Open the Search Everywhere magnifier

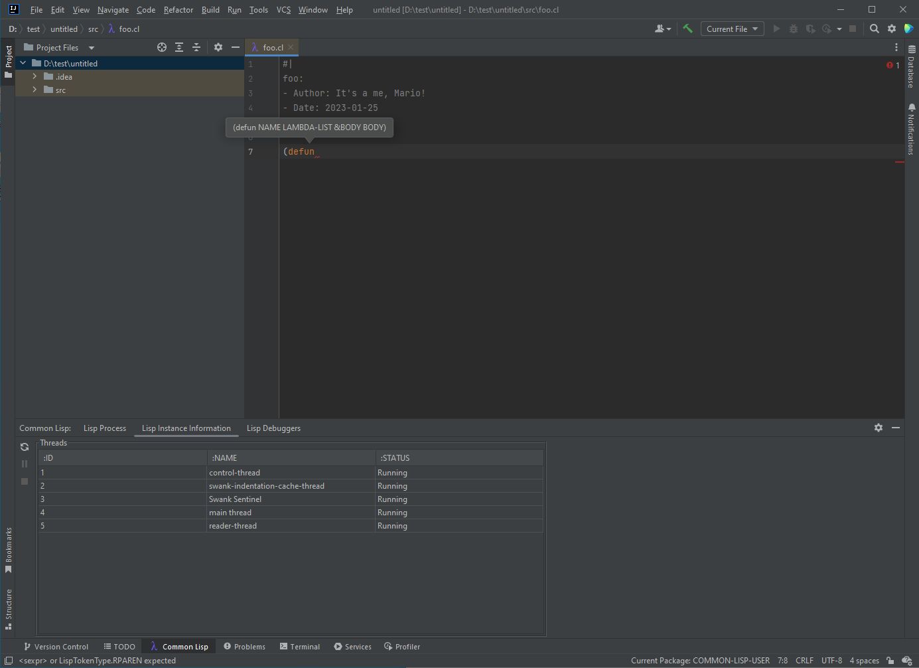point(875,29)
